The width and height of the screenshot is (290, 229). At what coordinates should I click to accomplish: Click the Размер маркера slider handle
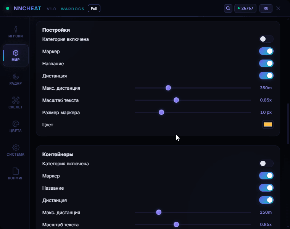tap(161, 112)
